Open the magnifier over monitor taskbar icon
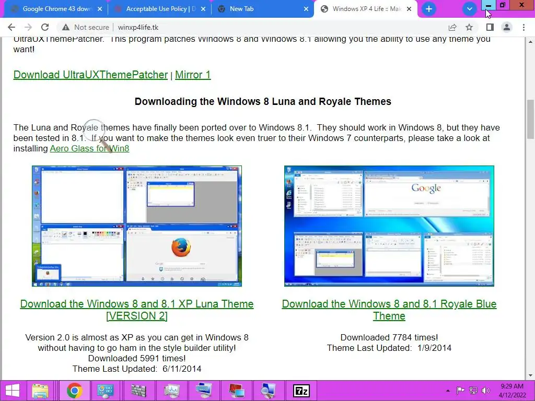Screen dimensions: 535x401 [x=269, y=391]
